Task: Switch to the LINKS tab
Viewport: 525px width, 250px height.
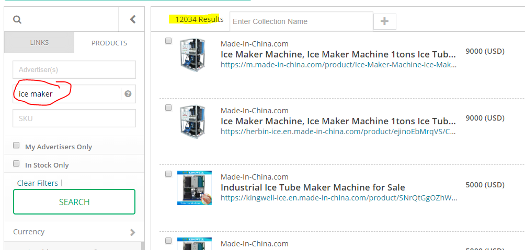Action: click(39, 42)
